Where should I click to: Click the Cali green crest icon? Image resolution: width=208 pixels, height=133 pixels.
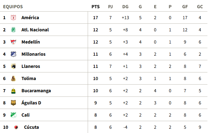(x=13, y=115)
